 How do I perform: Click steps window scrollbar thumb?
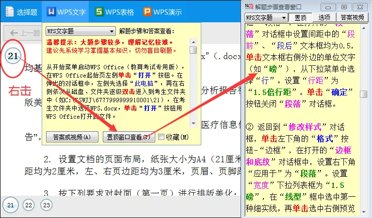tap(364, 94)
